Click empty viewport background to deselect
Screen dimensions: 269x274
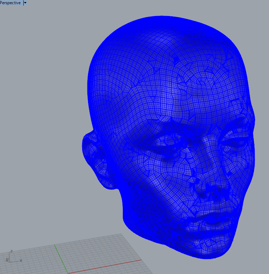[42, 104]
